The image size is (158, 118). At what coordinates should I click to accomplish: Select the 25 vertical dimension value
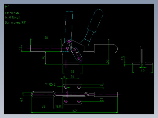point(44,58)
